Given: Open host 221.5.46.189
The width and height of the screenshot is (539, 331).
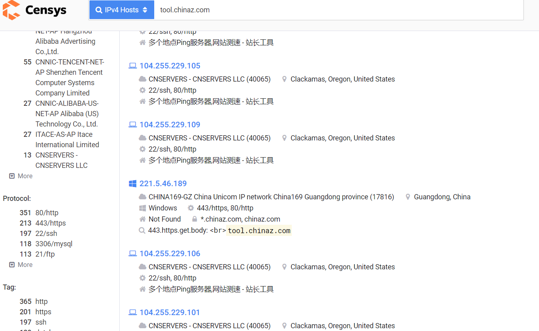Looking at the screenshot, I should tap(163, 183).
